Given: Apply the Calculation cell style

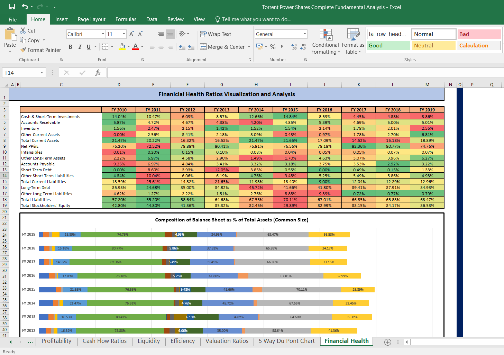Looking at the screenshot, I should tap(479, 45).
